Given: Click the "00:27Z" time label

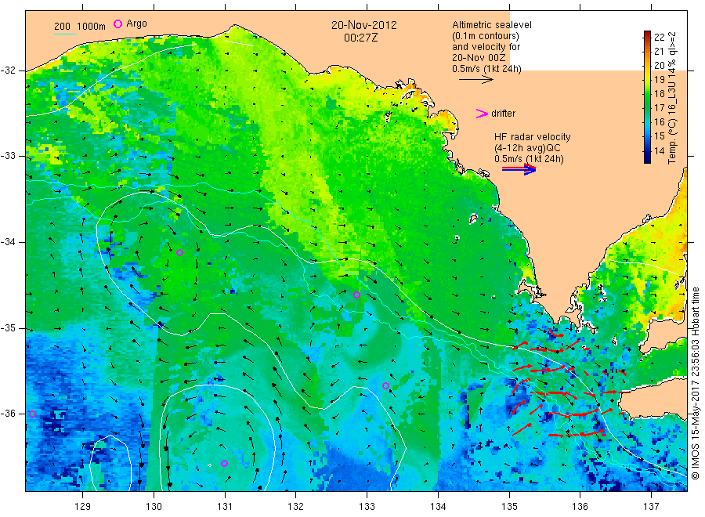Looking at the screenshot, I should [360, 38].
